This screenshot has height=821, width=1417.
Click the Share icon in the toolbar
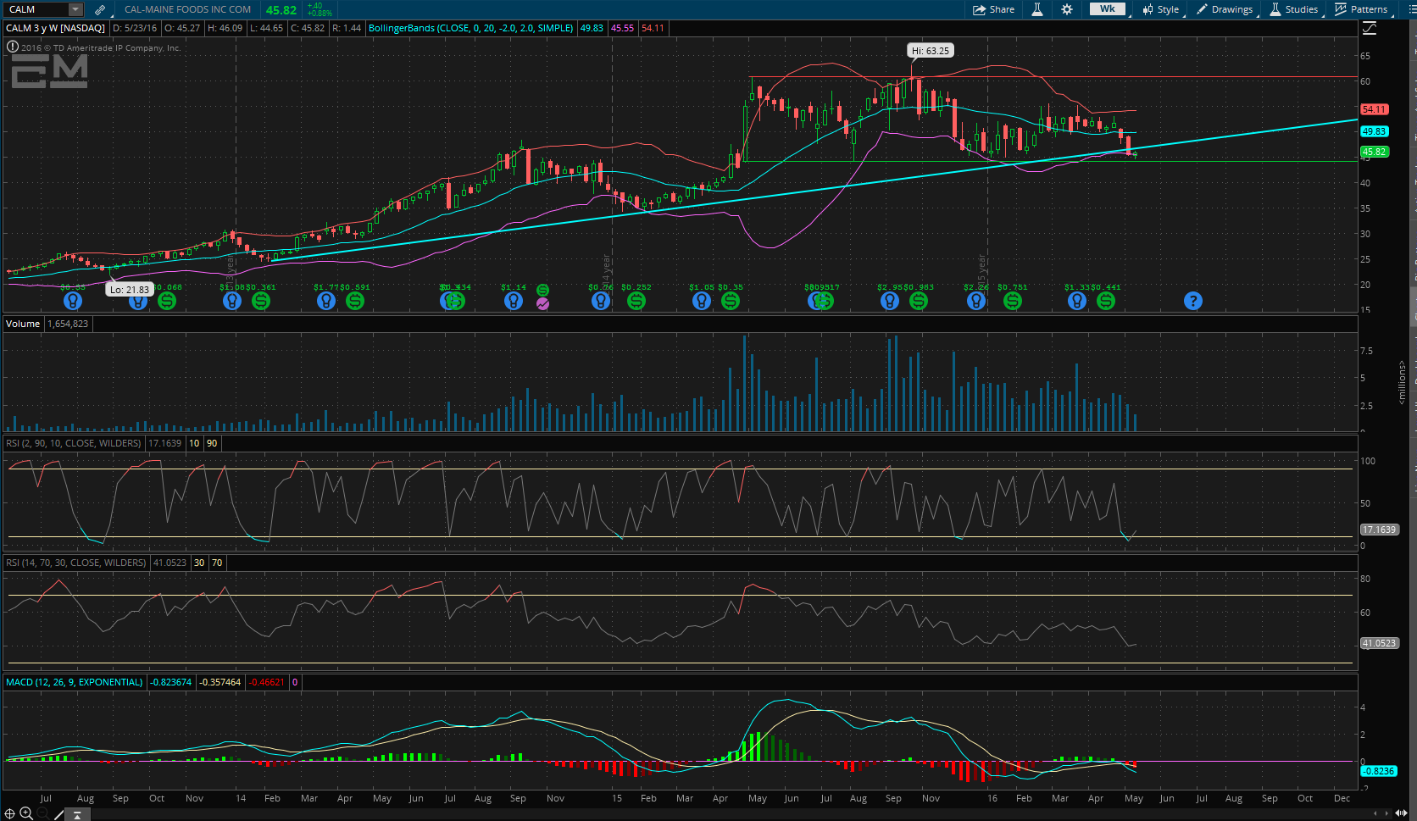click(992, 9)
